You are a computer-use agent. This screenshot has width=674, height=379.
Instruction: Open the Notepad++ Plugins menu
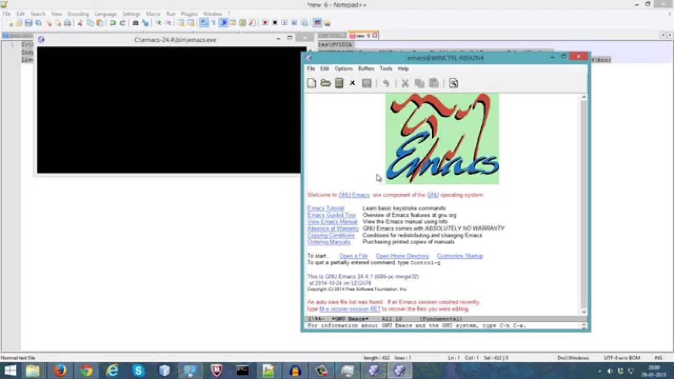pyautogui.click(x=189, y=14)
